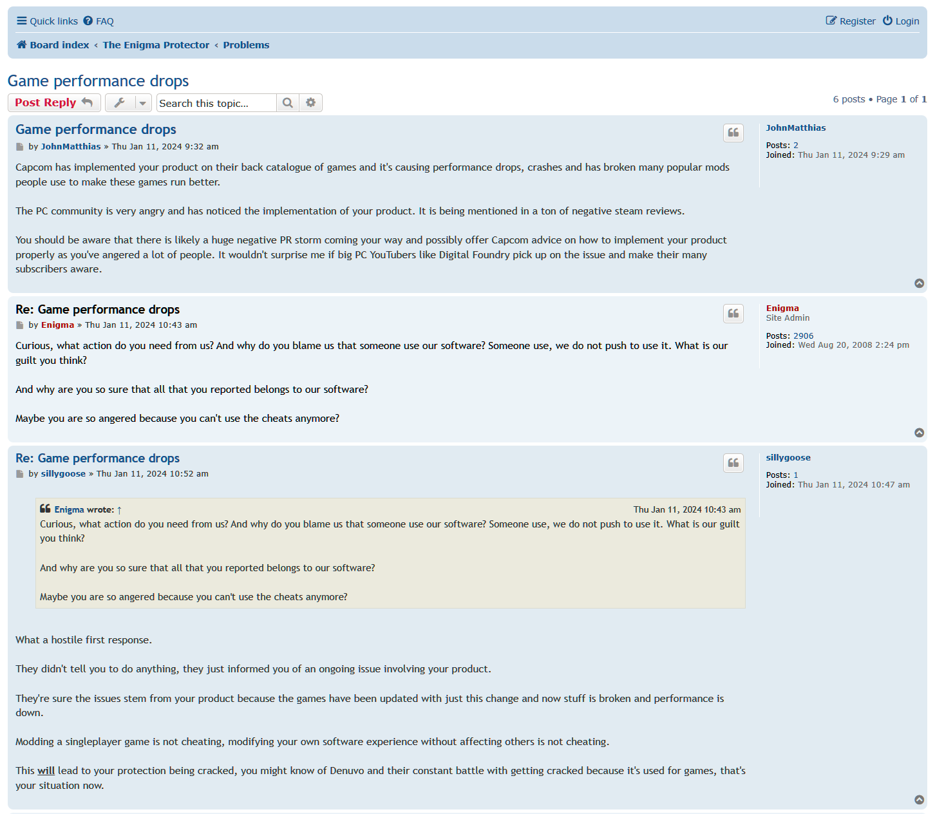Open the topic tools wrench dropdown
The image size is (935, 814).
(128, 102)
